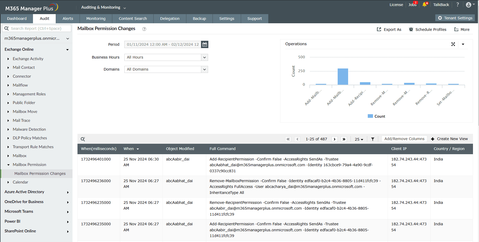
Task: Open the Settings tab
Action: point(227,19)
